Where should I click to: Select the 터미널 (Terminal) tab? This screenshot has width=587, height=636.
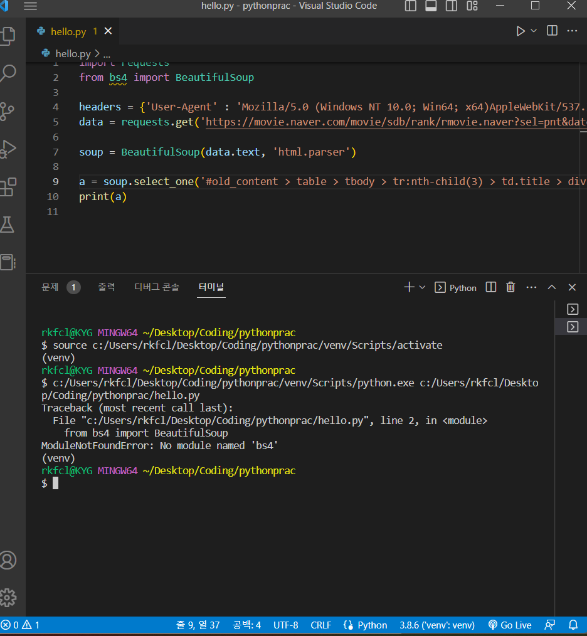click(211, 287)
